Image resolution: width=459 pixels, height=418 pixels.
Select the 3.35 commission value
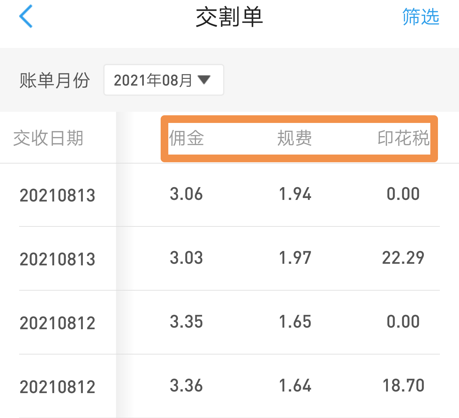pos(186,322)
